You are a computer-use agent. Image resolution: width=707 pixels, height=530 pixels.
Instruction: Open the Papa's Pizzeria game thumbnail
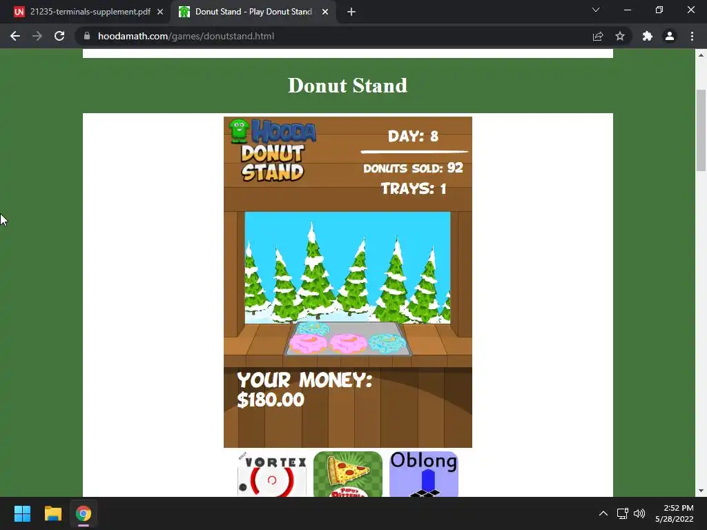pyautogui.click(x=348, y=474)
